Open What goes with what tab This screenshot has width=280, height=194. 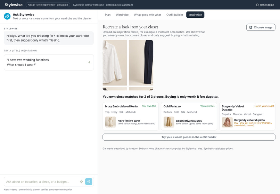click(147, 15)
